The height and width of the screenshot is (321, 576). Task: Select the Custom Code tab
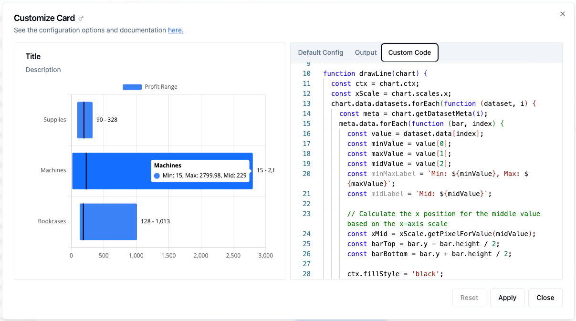click(x=409, y=52)
